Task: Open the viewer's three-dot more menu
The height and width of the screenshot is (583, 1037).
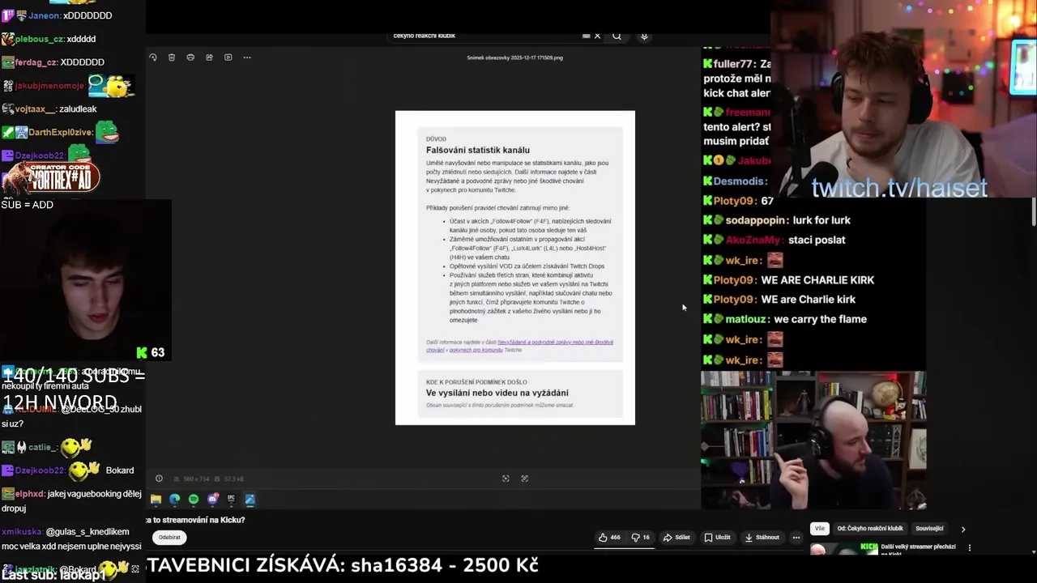Action: coord(247,57)
